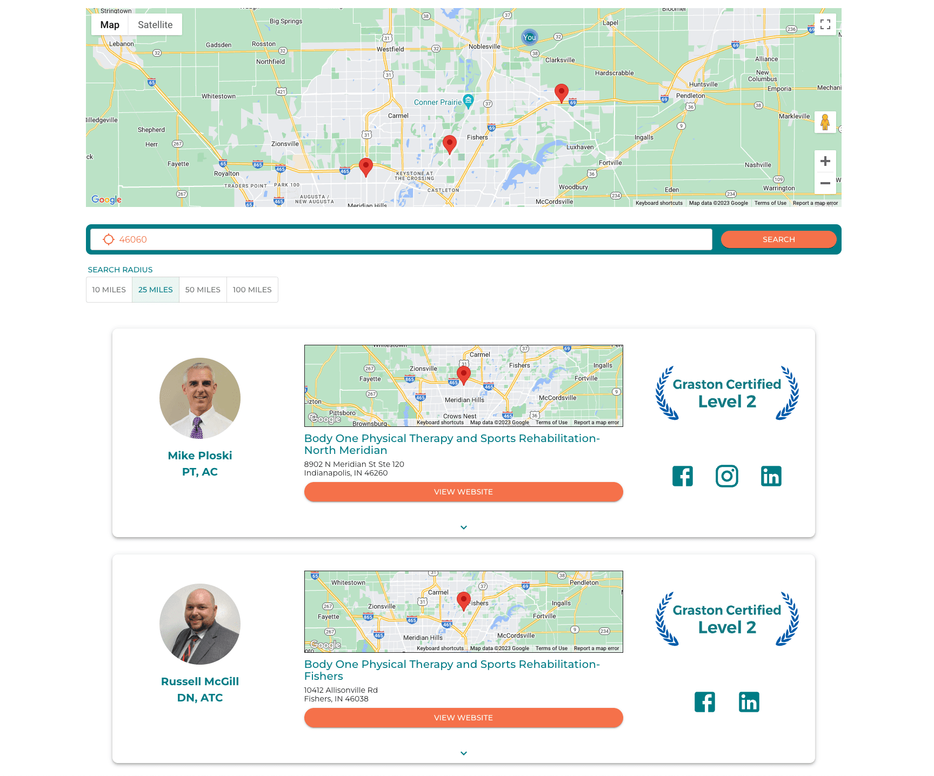The image size is (934, 776).
Task: Click address '10412 Allisonville Rd'
Action: [x=341, y=690]
